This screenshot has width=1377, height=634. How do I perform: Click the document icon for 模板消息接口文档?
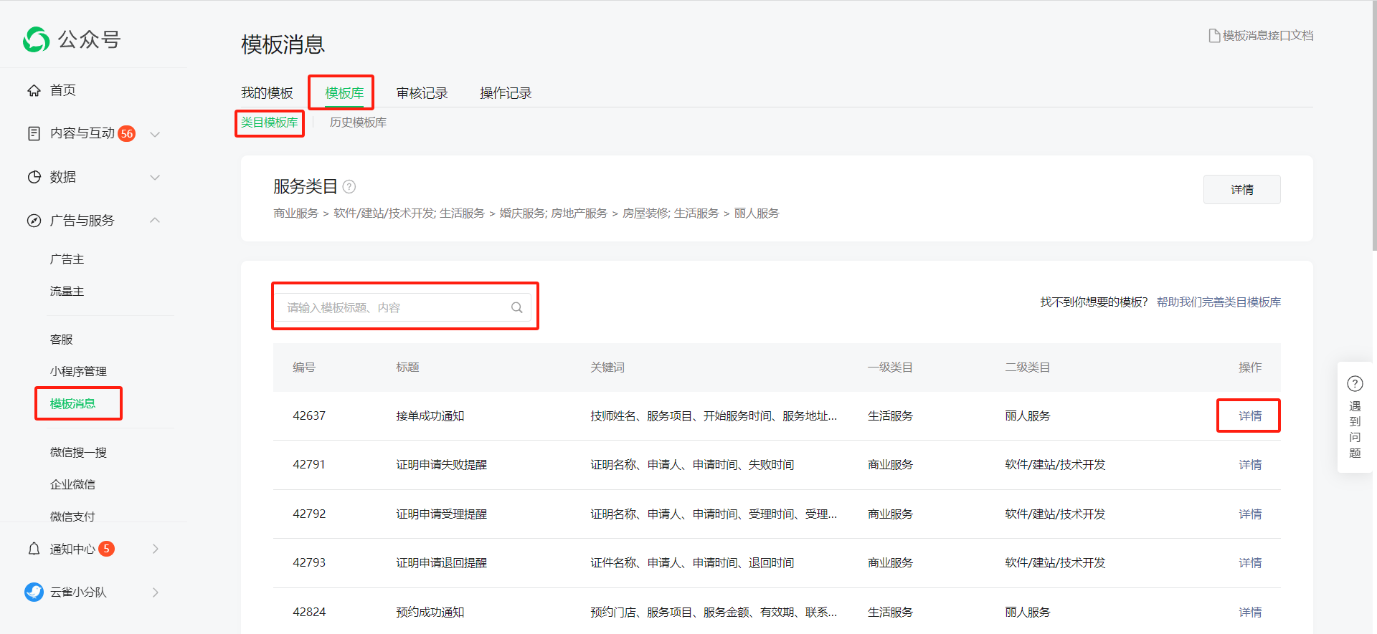point(1213,36)
